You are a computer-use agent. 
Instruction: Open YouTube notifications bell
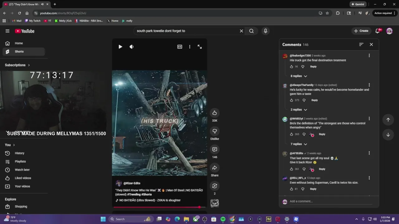click(378, 31)
